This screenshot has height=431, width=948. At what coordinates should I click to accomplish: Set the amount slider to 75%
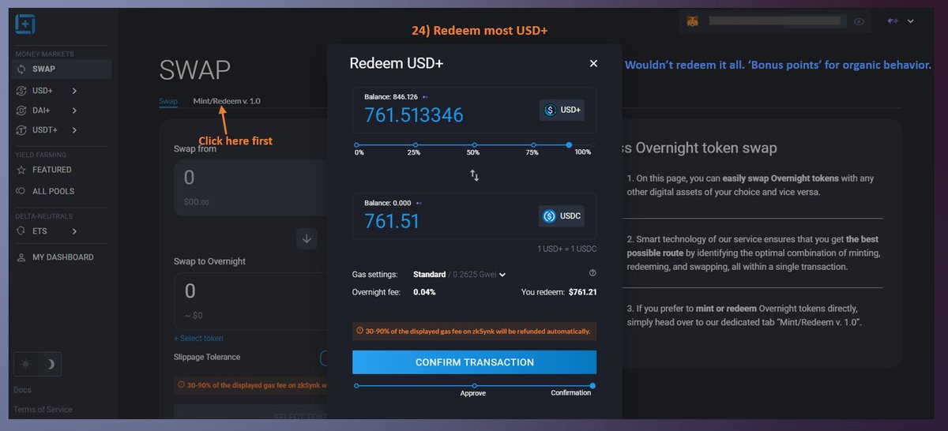[534, 145]
